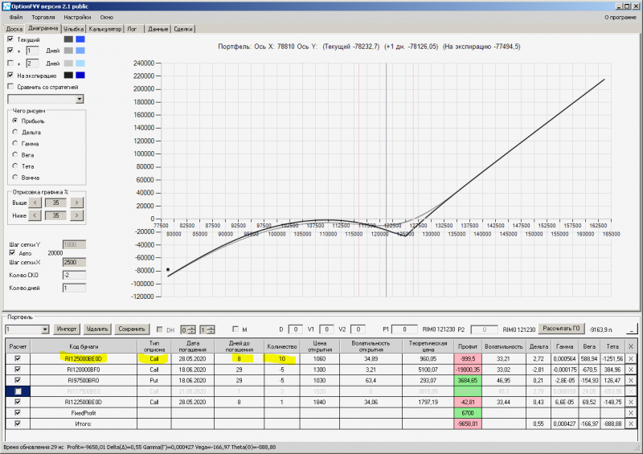The width and height of the screenshot is (643, 454).
Task: Click the Сохранить button
Action: point(132,329)
